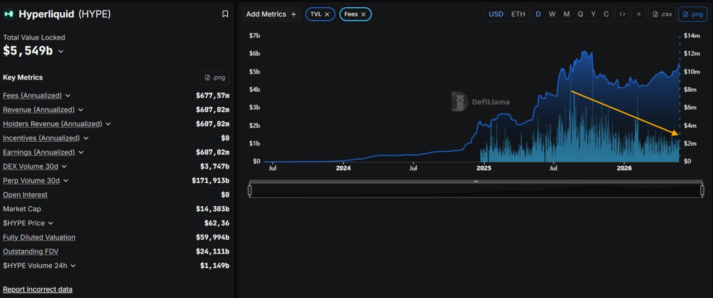This screenshot has height=298, width=713.
Task: Expand Revenue (Annualized) details
Action: click(81, 110)
